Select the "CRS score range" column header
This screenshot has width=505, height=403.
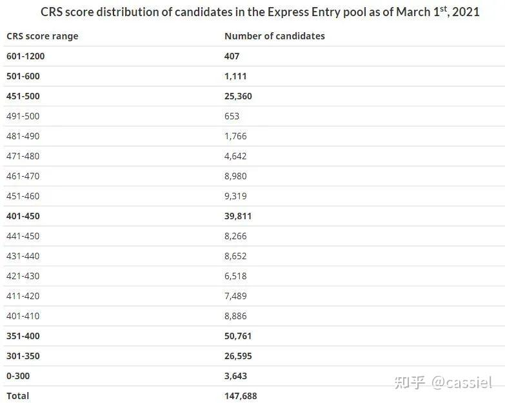pos(42,36)
